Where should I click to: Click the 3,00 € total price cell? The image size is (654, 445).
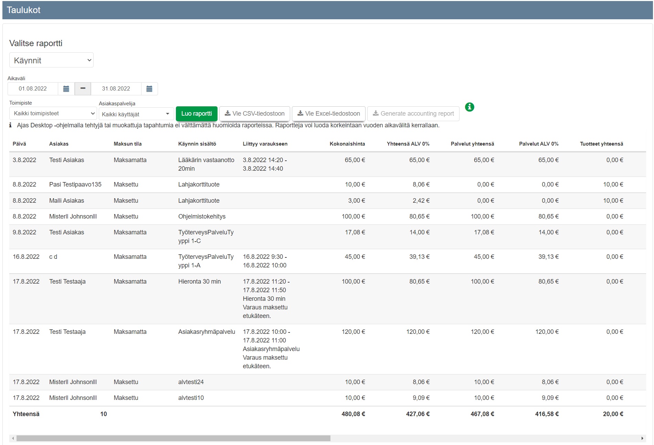pyautogui.click(x=357, y=201)
